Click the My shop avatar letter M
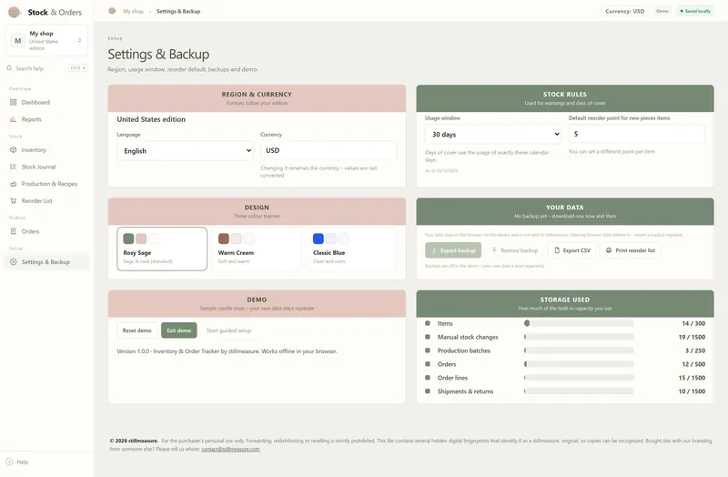This screenshot has width=728, height=477. (17, 41)
